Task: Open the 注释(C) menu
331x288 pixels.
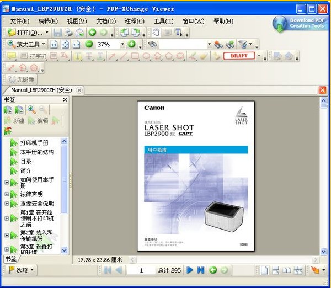Action: (135, 21)
